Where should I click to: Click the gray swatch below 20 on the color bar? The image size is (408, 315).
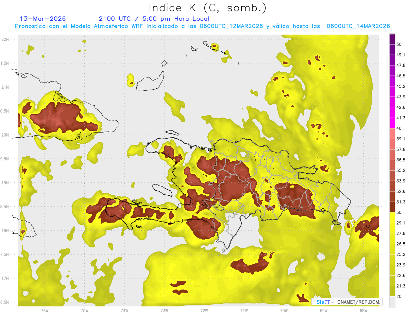392,302
